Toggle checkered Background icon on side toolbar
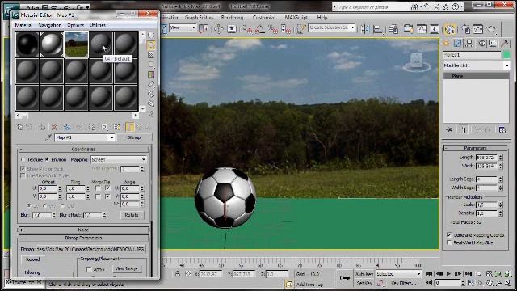 [151, 55]
